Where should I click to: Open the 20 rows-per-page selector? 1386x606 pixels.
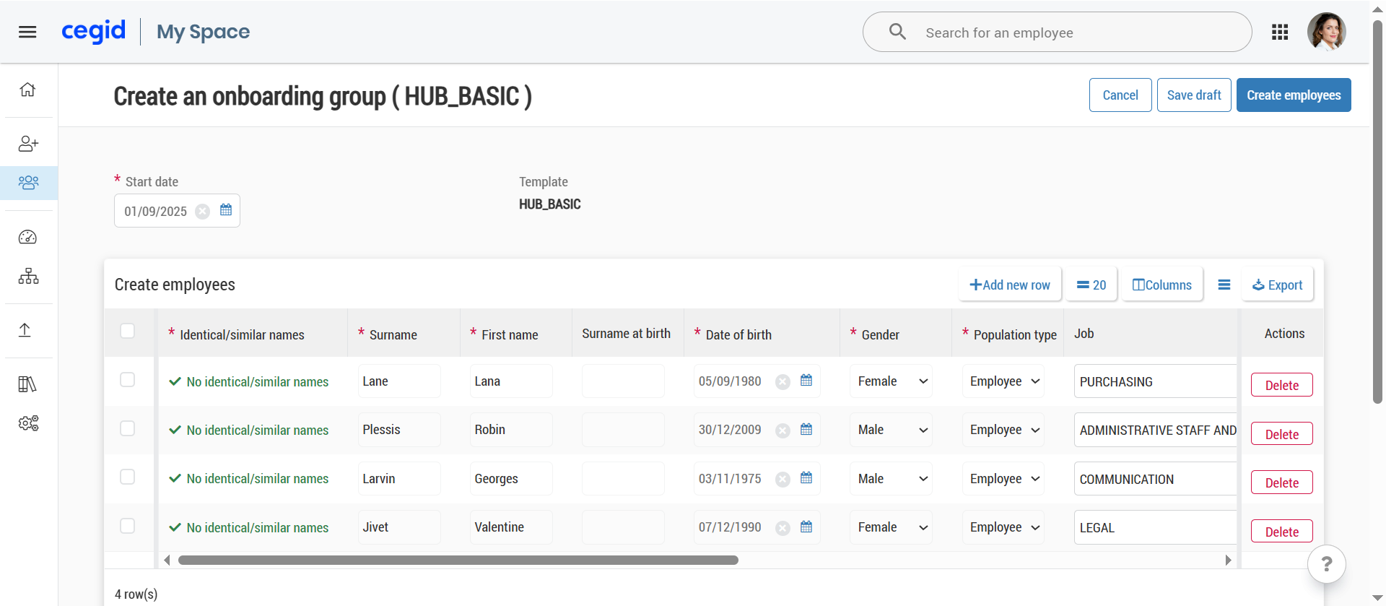pyautogui.click(x=1091, y=285)
